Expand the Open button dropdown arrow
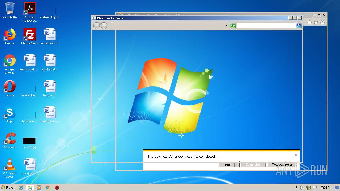The image size is (340, 191). [237, 164]
